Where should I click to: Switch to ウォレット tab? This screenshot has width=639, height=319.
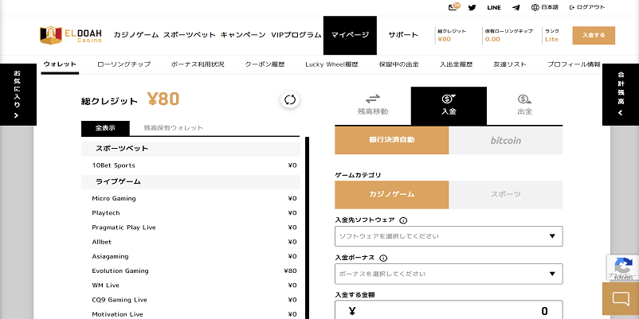[60, 64]
